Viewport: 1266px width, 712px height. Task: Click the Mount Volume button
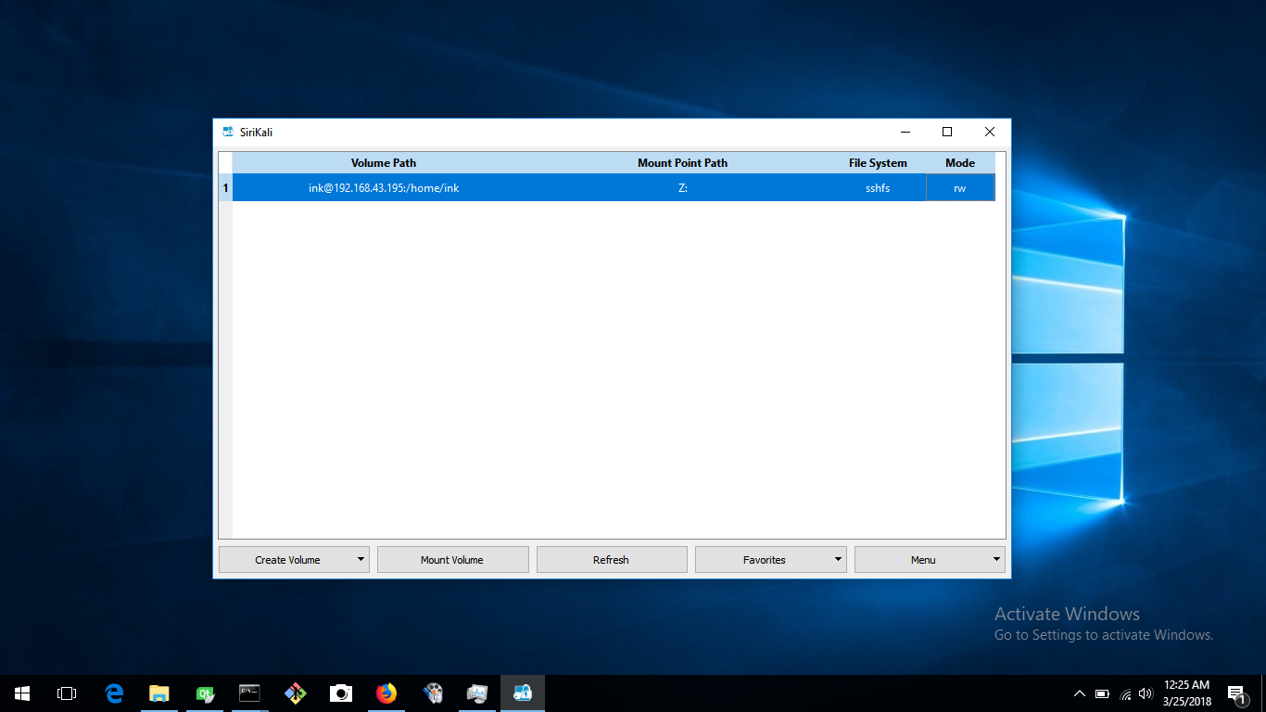pos(452,560)
